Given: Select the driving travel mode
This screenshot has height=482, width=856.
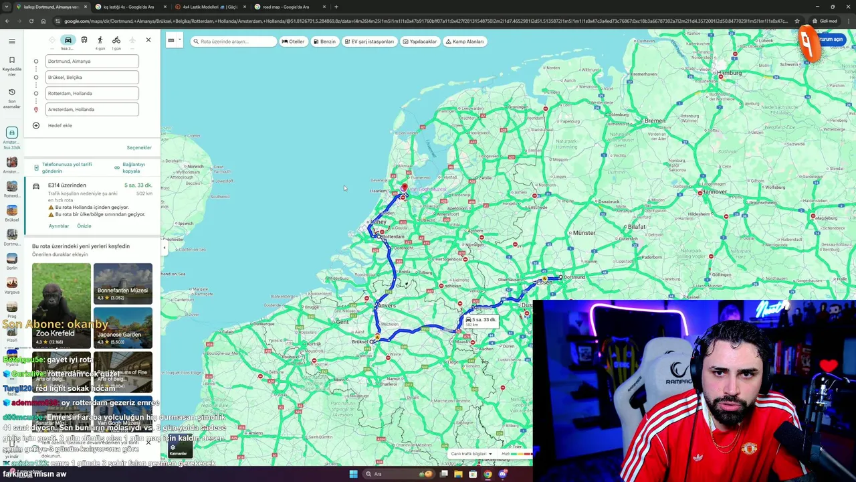Looking at the screenshot, I should pos(68,40).
